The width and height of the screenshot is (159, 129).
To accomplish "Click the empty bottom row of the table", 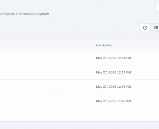I will (x=79, y=115).
